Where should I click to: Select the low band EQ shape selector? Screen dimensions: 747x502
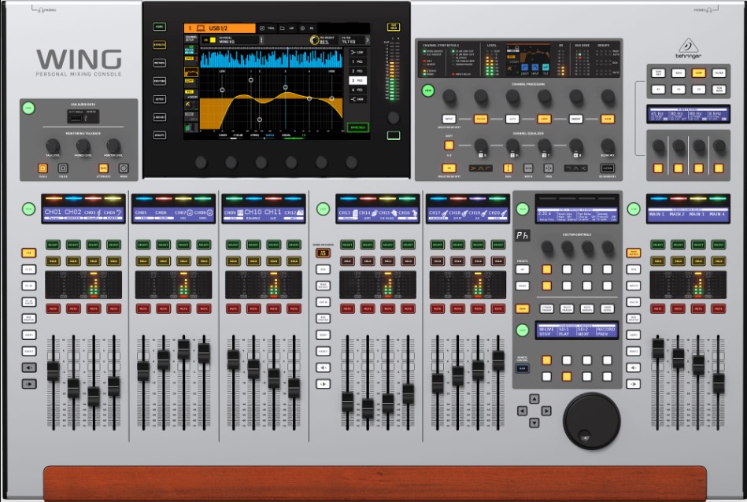pyautogui.click(x=480, y=168)
